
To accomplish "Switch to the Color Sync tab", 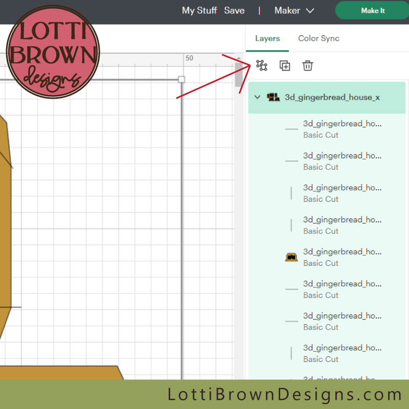I will pos(319,38).
